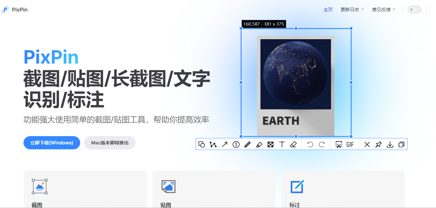436x208 pixels.
Task: Select the text annotation tool
Action: 282,144
